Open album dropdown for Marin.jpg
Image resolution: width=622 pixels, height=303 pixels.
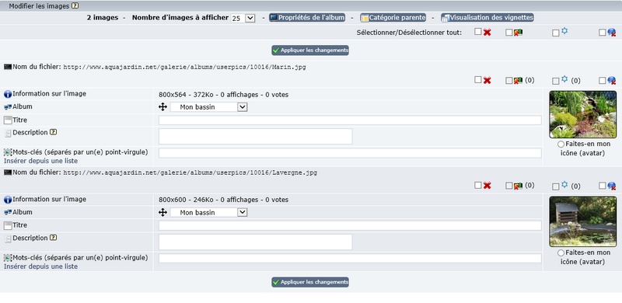(x=208, y=107)
